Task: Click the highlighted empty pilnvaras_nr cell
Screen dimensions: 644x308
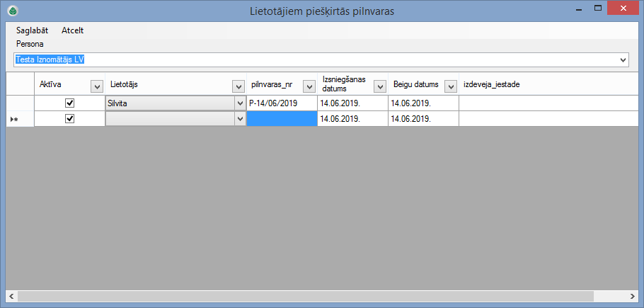Action: 282,119
